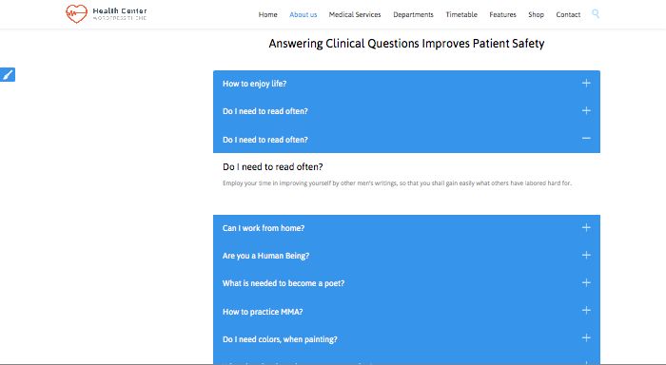Select the Shop navigation item

[536, 14]
